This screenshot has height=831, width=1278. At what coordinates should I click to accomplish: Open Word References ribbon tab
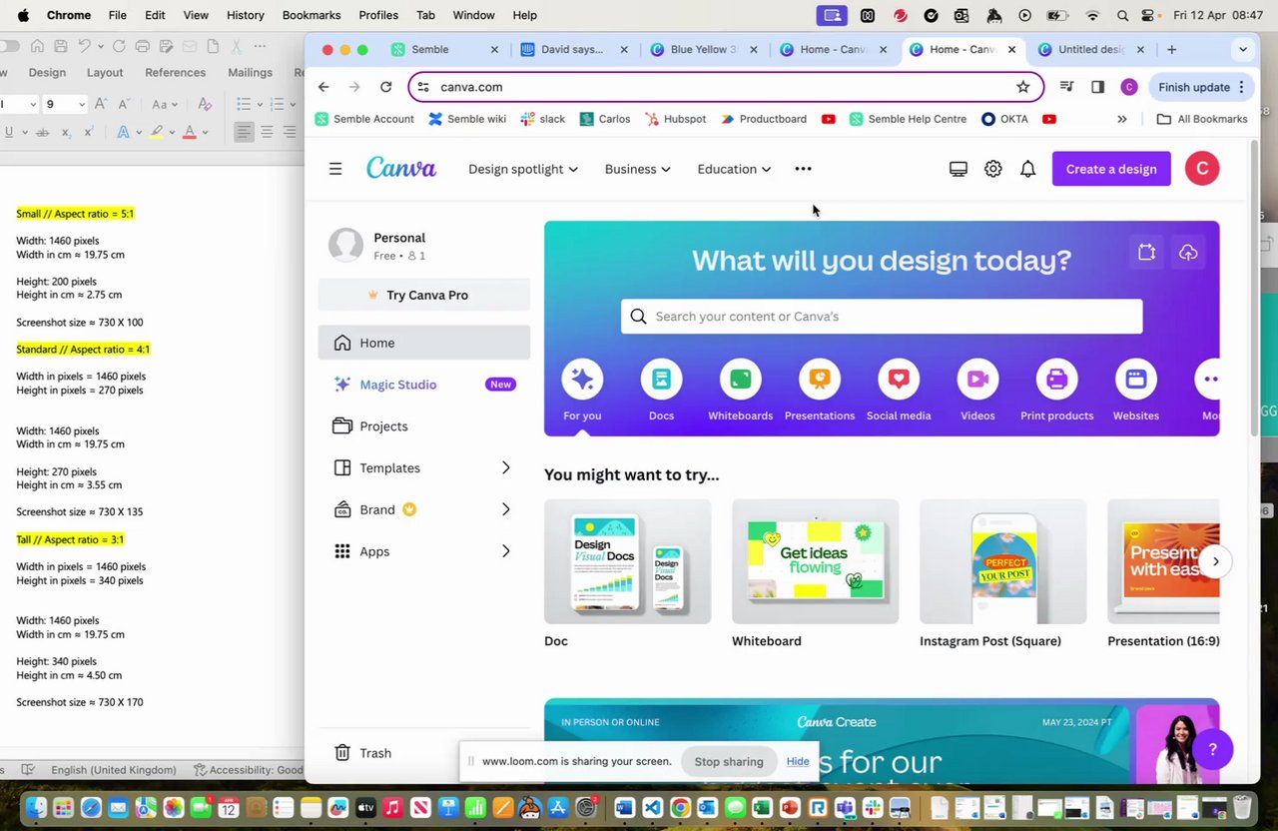[175, 72]
